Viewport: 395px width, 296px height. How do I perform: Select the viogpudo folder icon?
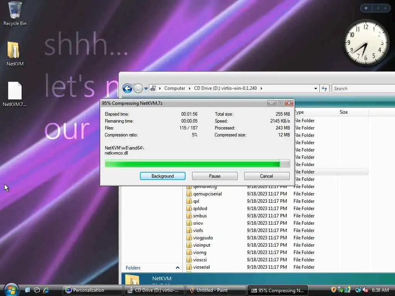click(189, 237)
